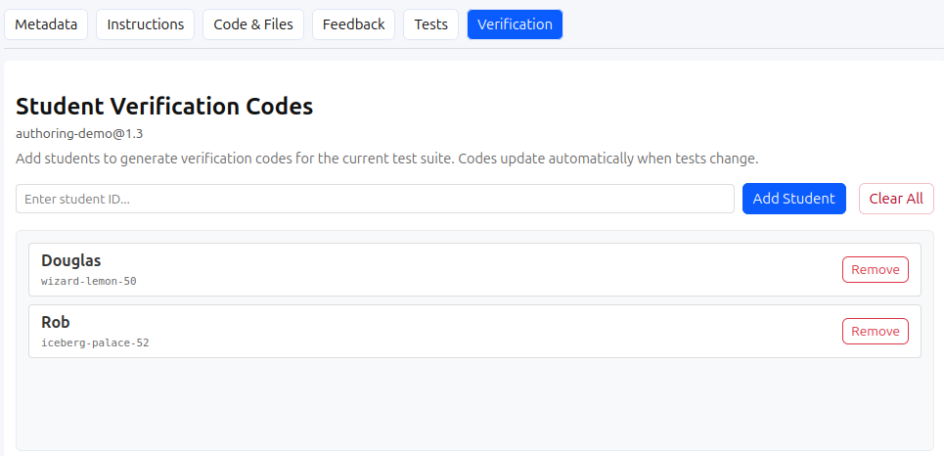Screen dimensions: 944x456
Task: Remove the student Rob
Action: point(876,332)
